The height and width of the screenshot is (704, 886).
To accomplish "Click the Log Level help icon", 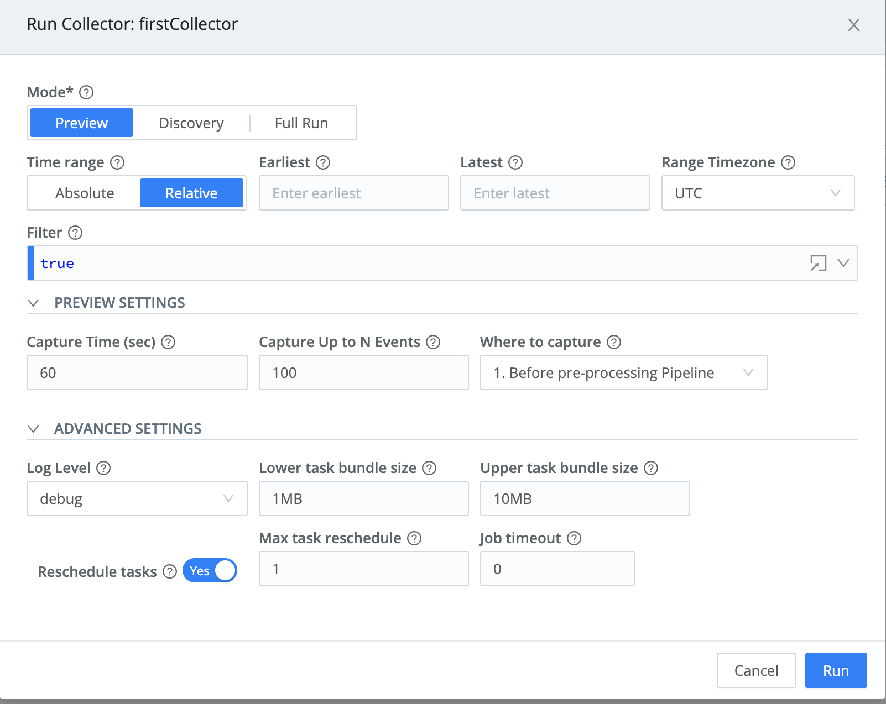I will 103,468.
